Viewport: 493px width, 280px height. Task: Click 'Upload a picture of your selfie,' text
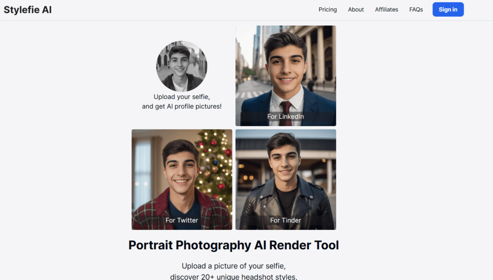(x=234, y=266)
